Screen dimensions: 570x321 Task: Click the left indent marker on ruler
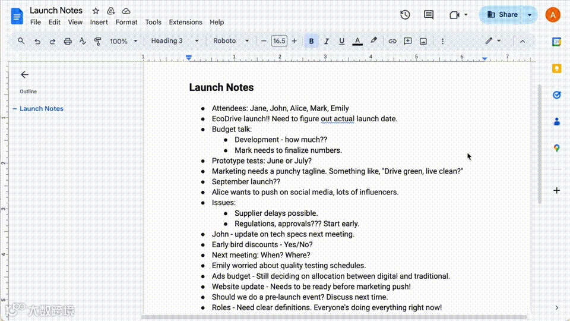coord(189,58)
